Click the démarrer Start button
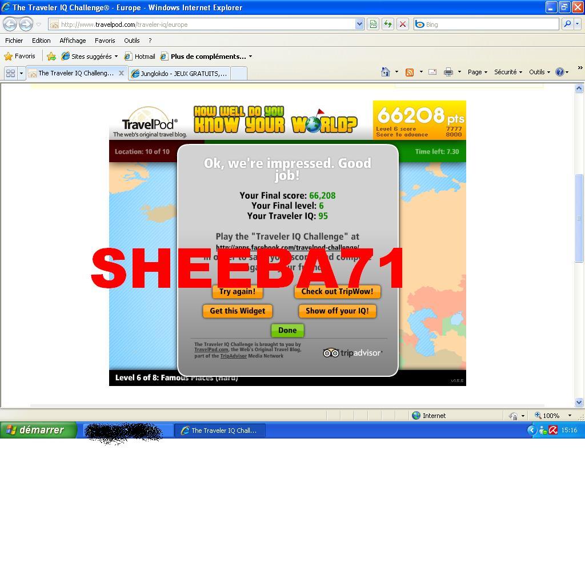 coord(39,430)
